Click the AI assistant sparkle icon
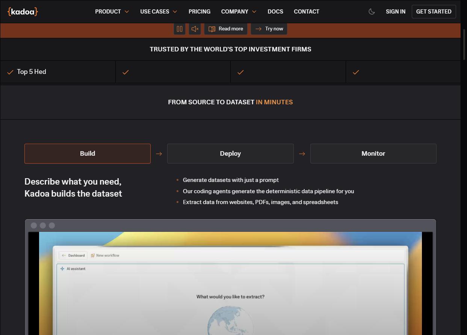The height and width of the screenshot is (335, 467). click(62, 269)
